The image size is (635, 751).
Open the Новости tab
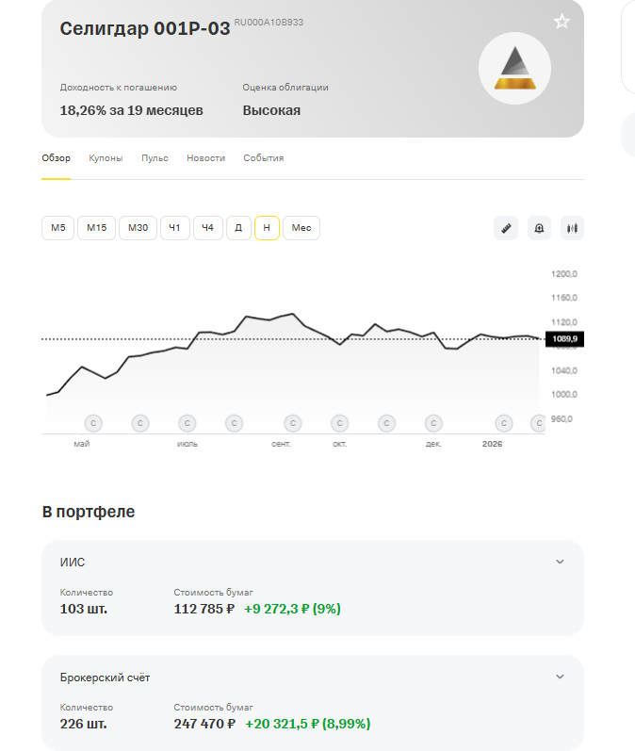pos(205,158)
